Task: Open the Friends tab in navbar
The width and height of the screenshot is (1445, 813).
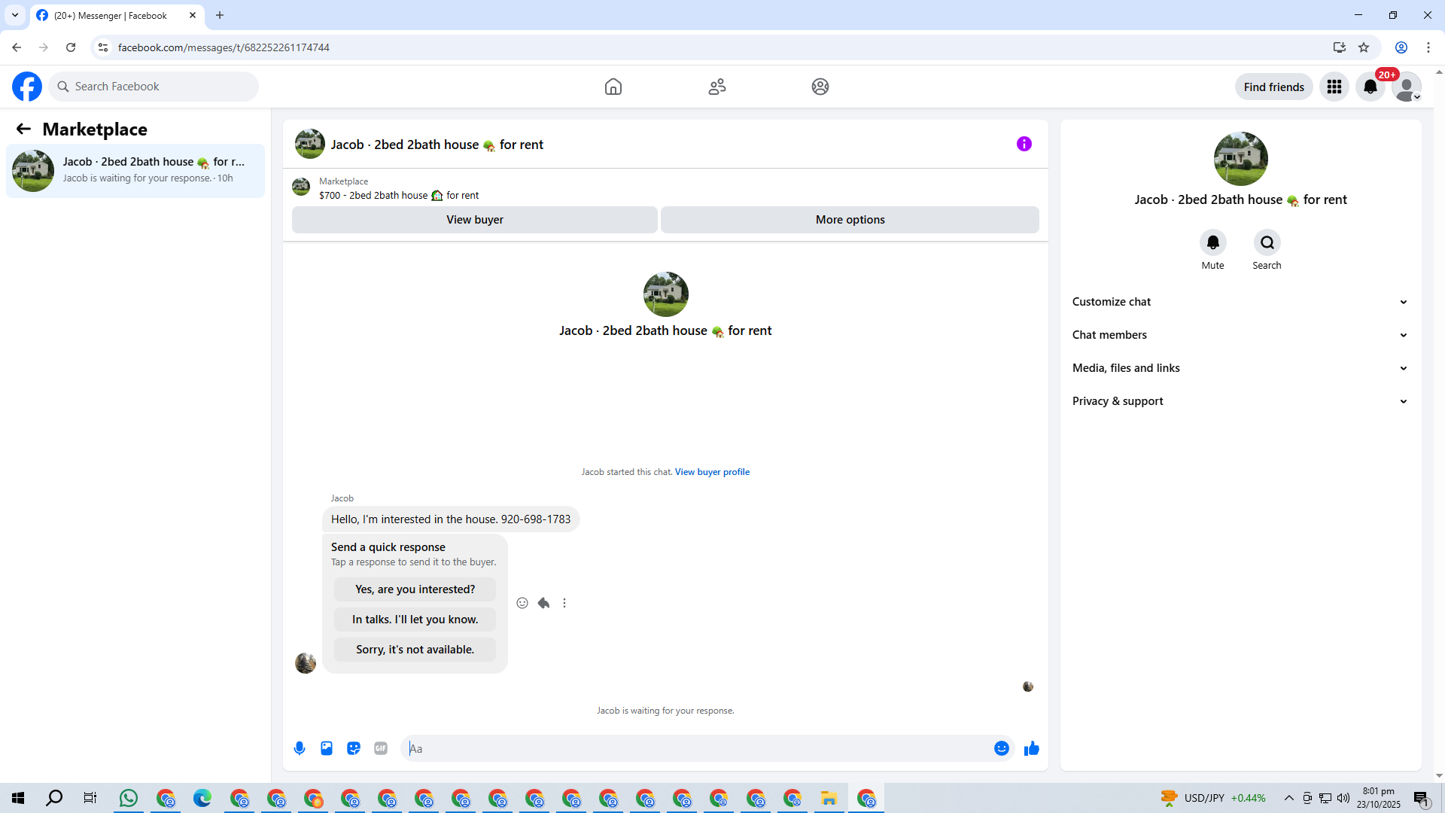Action: point(716,87)
